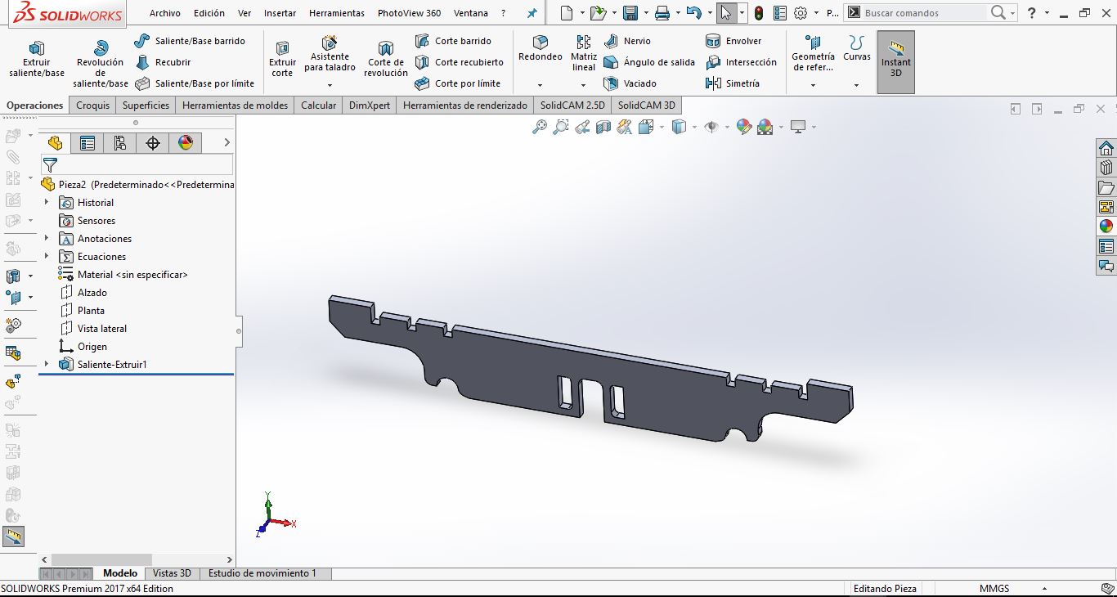Open the design library task pane icon
This screenshot has width=1117, height=597.
(x=1106, y=168)
